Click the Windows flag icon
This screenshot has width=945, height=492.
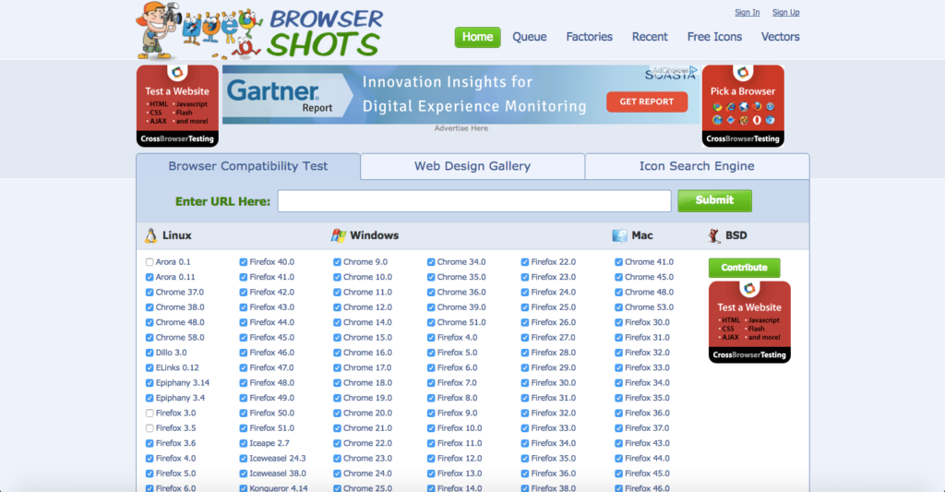pyautogui.click(x=339, y=235)
